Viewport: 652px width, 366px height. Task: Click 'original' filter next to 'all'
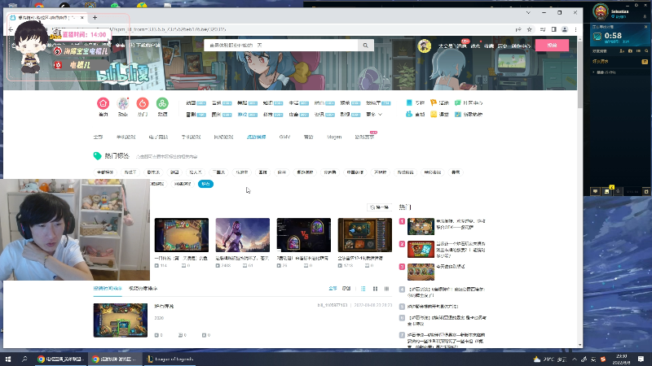pyautogui.click(x=346, y=289)
